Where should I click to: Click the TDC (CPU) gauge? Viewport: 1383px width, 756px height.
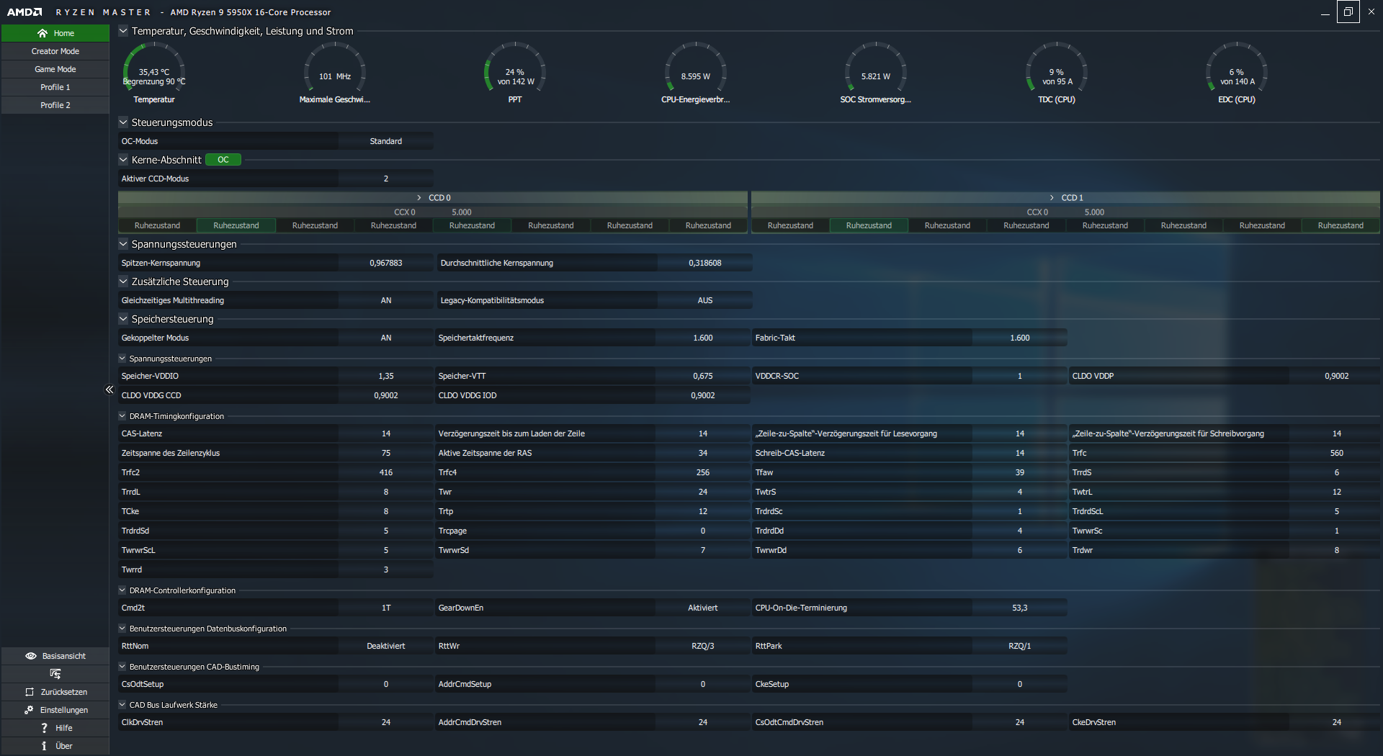point(1057,73)
